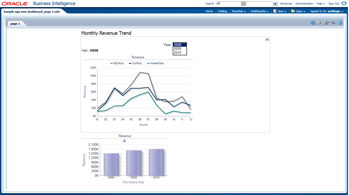Click the Business Intelligence title text
Screen dimensions: 349x195
click(x=54, y=4)
